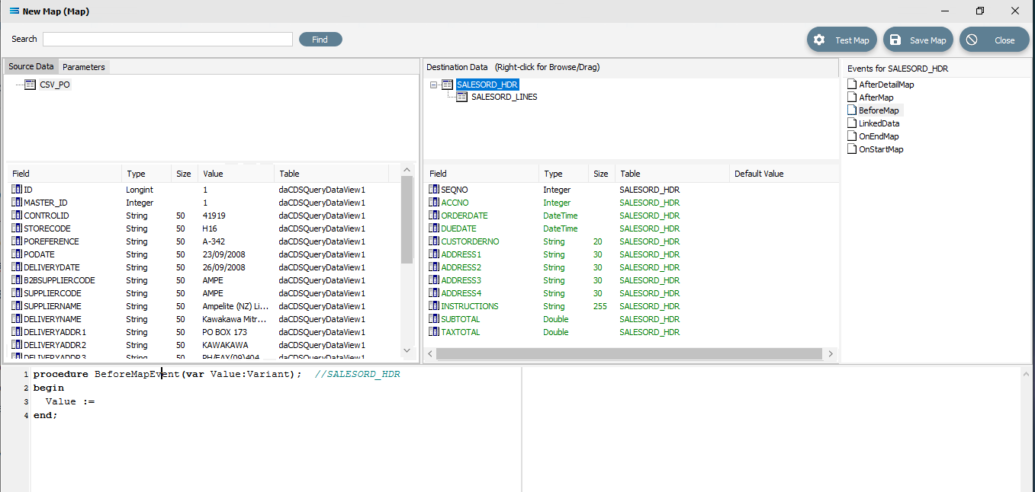Click the floppy disk icon on Save Map
Viewport: 1035px width, 492px height.
click(895, 40)
